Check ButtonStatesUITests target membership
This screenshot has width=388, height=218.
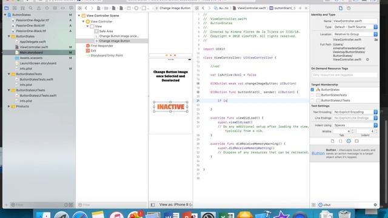click(312, 101)
